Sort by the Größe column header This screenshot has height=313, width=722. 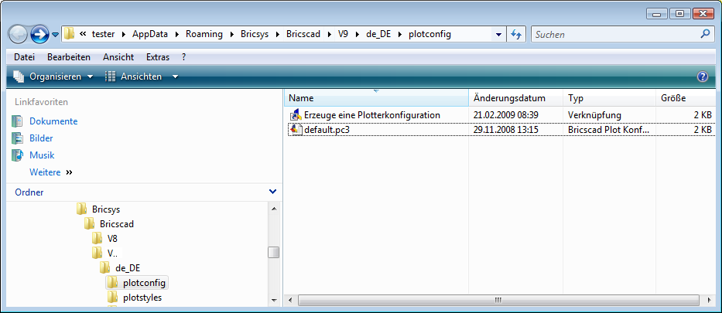point(686,98)
